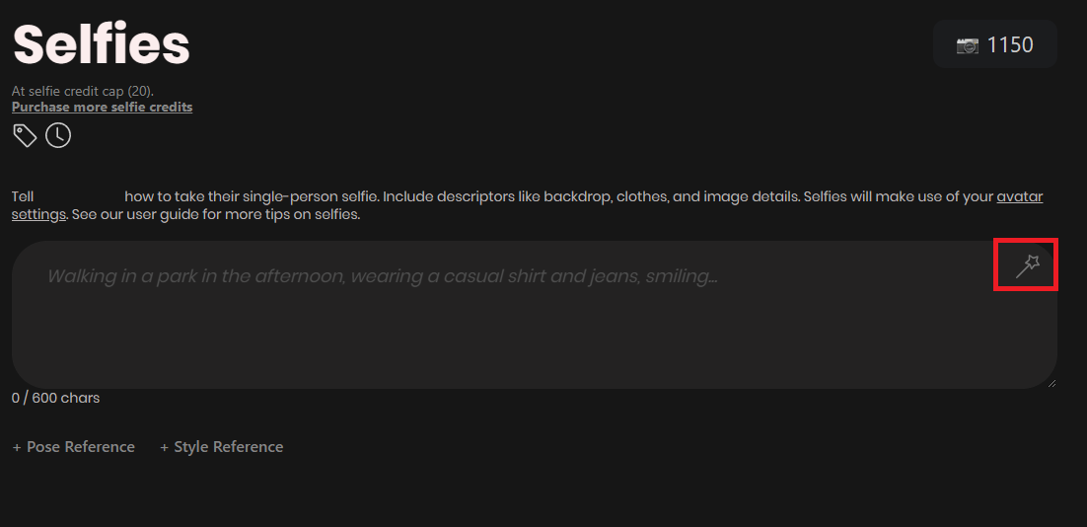
Task: Click the 0 / 600 chars counter
Action: pyautogui.click(x=55, y=398)
